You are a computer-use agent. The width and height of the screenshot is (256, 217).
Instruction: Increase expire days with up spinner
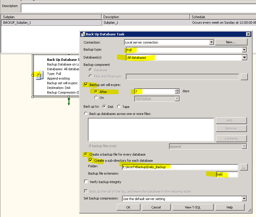(x=177, y=90)
